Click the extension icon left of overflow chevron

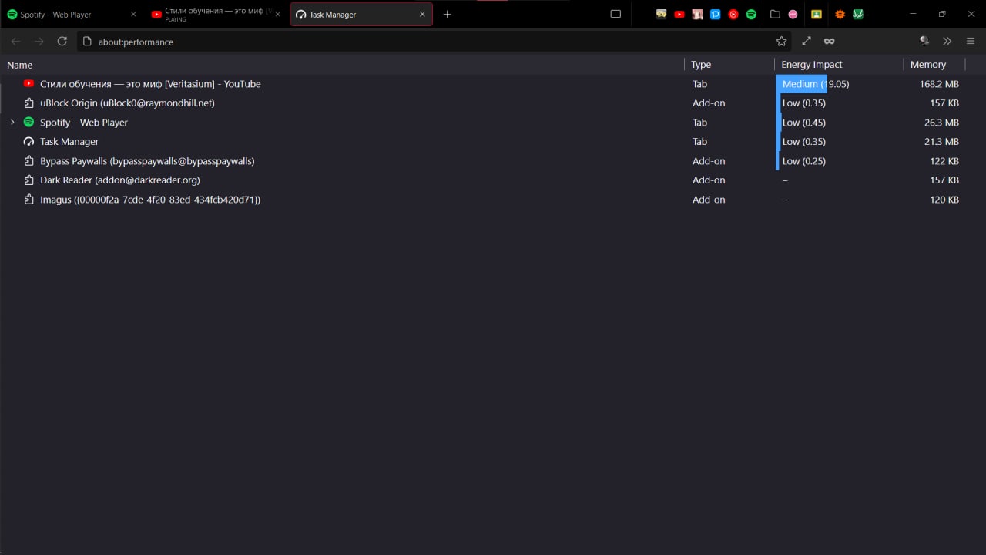click(x=924, y=42)
